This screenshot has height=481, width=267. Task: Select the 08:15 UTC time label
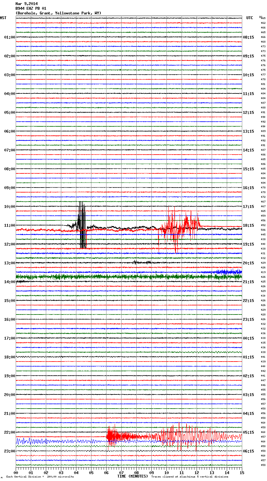248,37
